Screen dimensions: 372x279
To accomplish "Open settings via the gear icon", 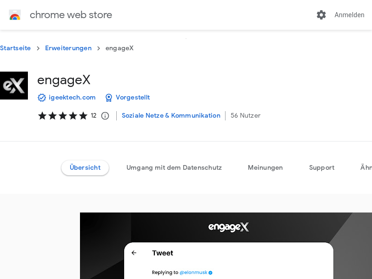I will [x=321, y=15].
